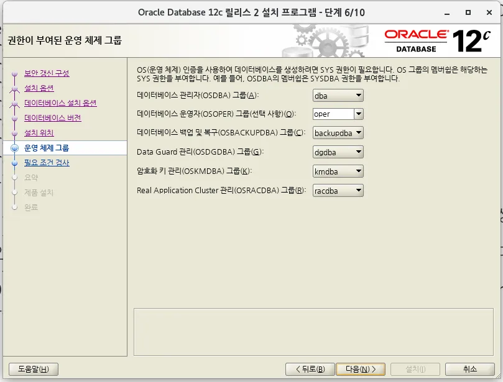Expand the OSRACDBA dropdown showing racdba
Screen dimensions: 503x382
338,190
